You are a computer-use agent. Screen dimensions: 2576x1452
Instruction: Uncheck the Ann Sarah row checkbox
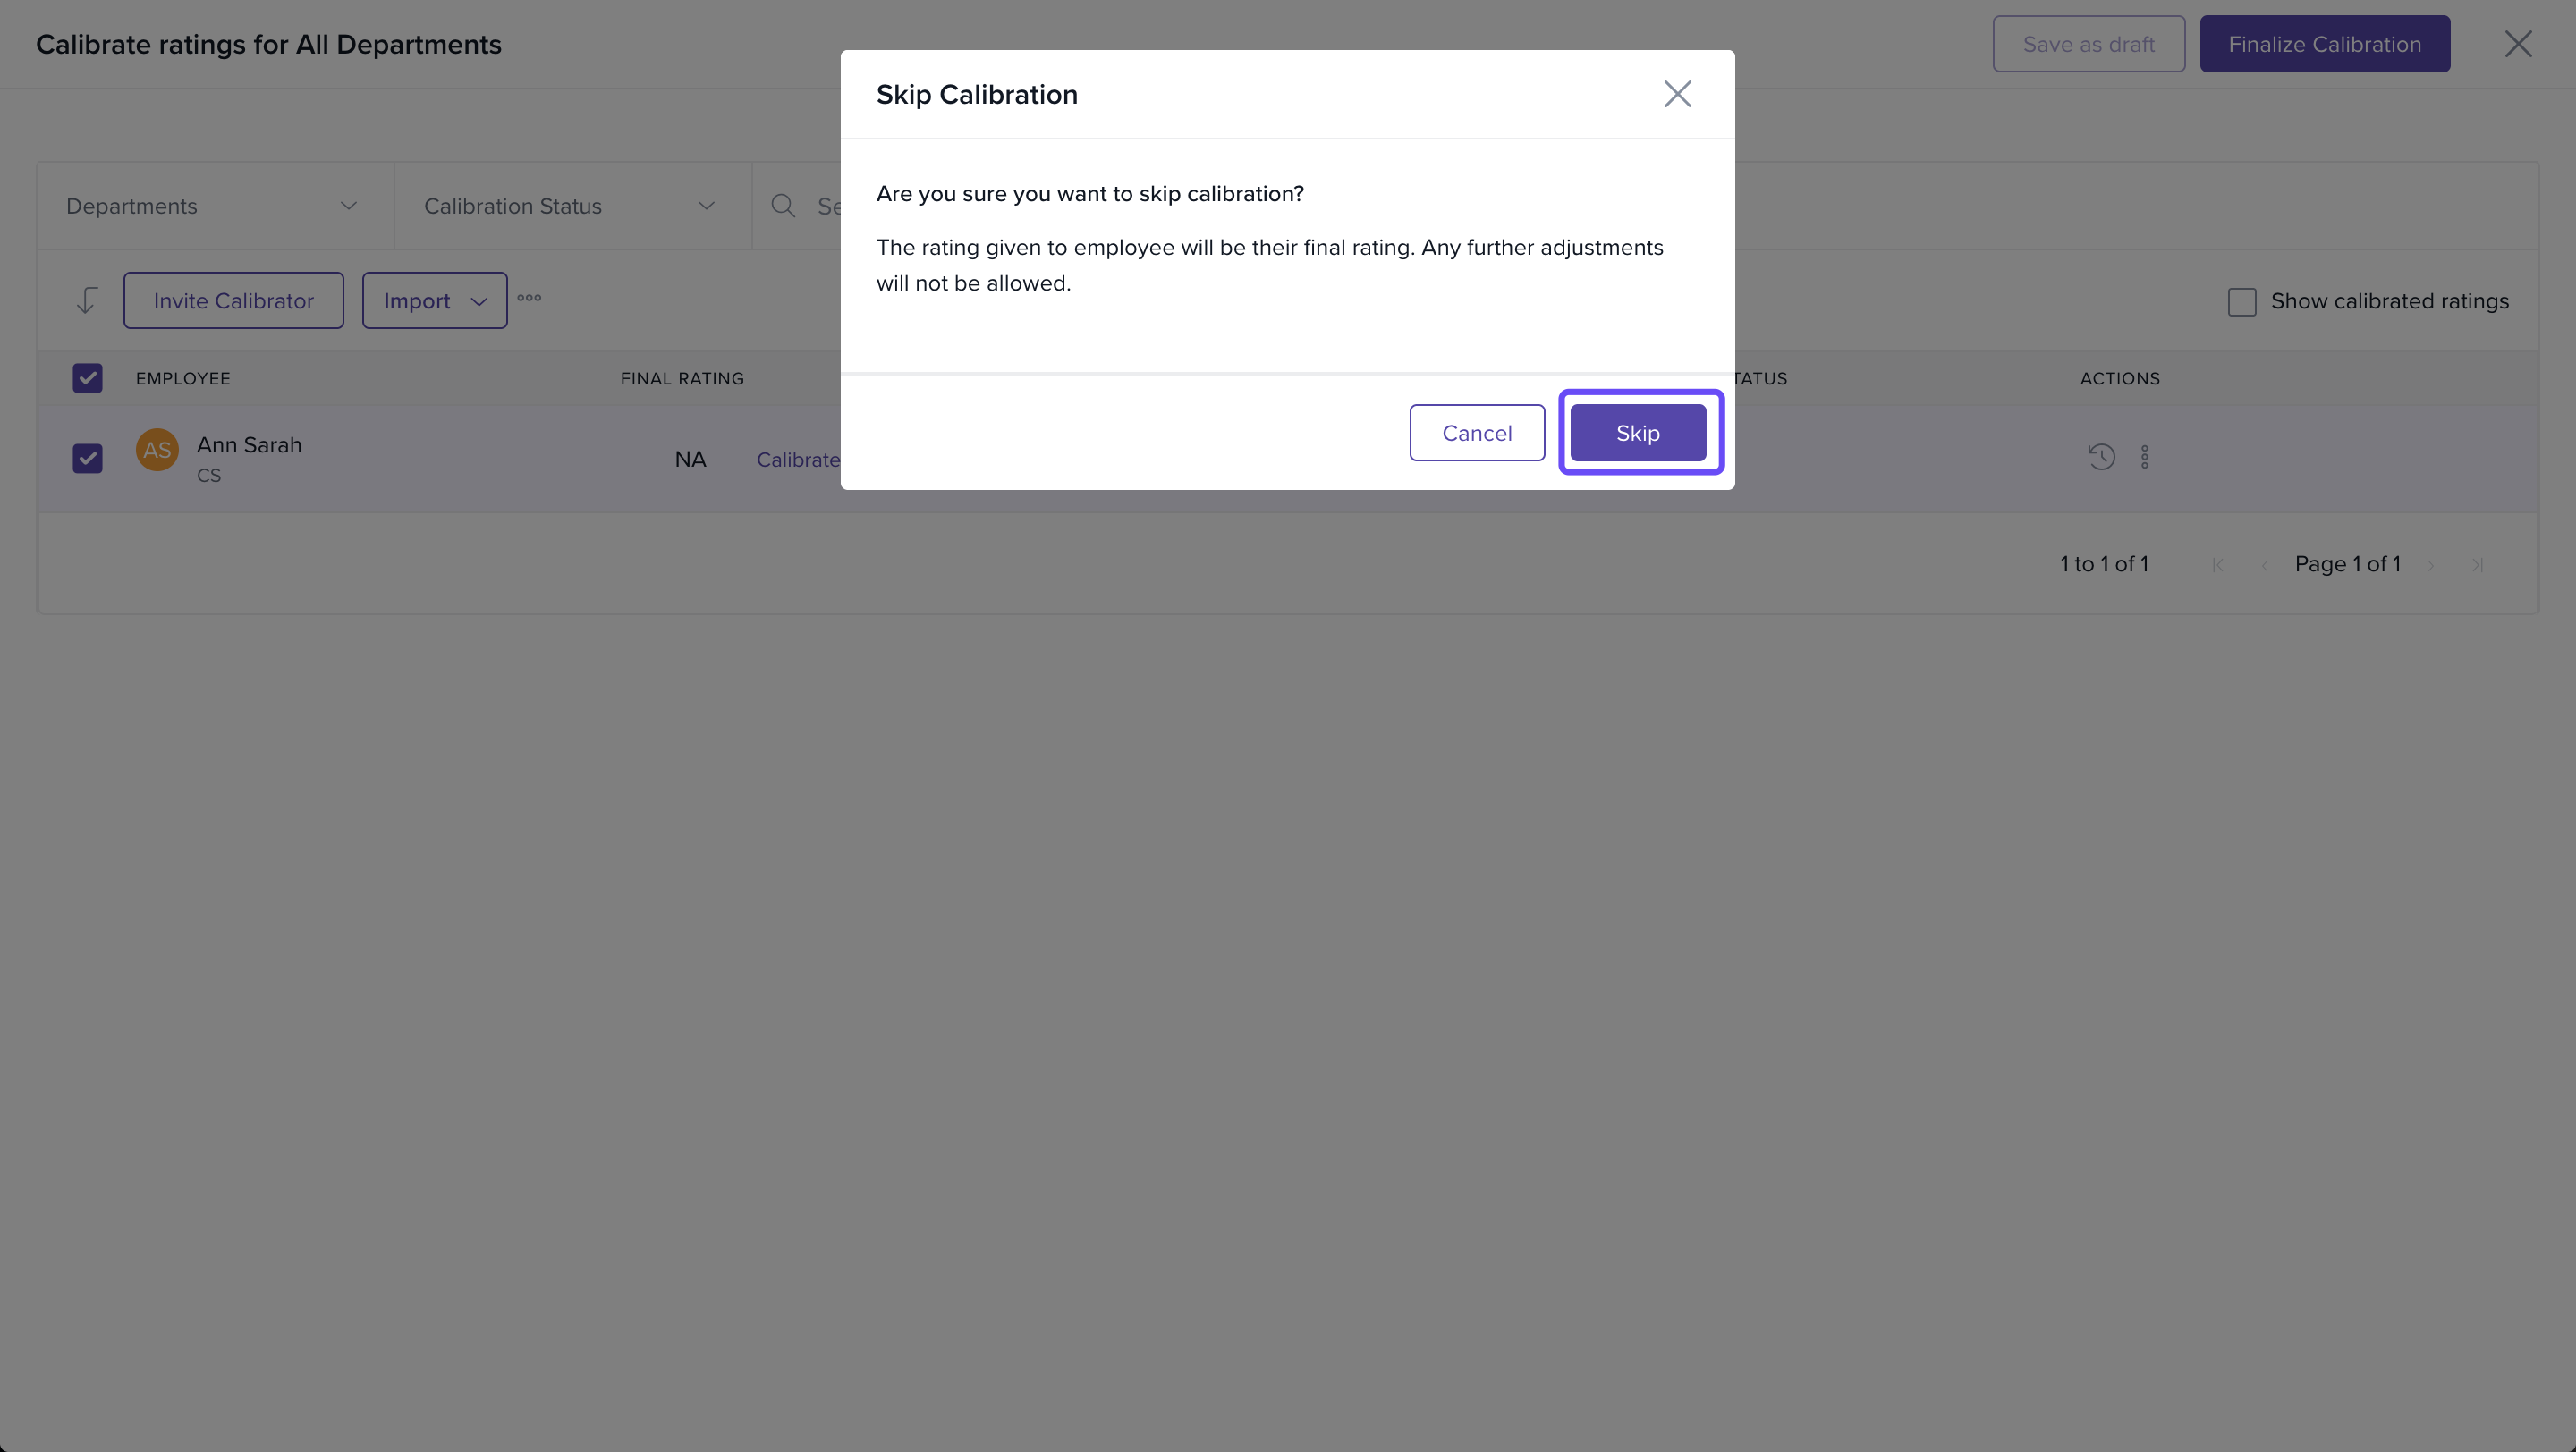pos(87,458)
